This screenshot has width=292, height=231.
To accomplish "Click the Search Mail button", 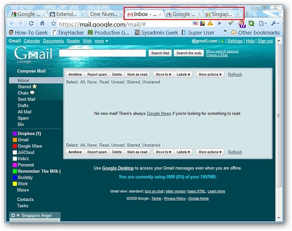I will [160, 53].
